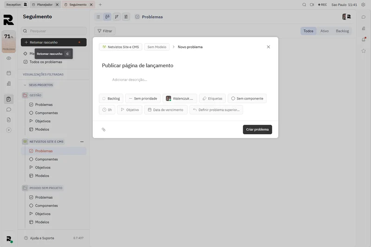This screenshot has width=371, height=247.
Task: Click the dashed plus circle in left rail
Action: (9, 130)
